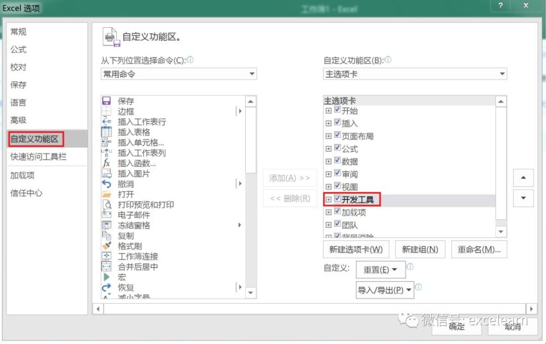Click the 冻结窗格 freeze panes icon
The height and width of the screenshot is (344, 546).
(x=106, y=225)
